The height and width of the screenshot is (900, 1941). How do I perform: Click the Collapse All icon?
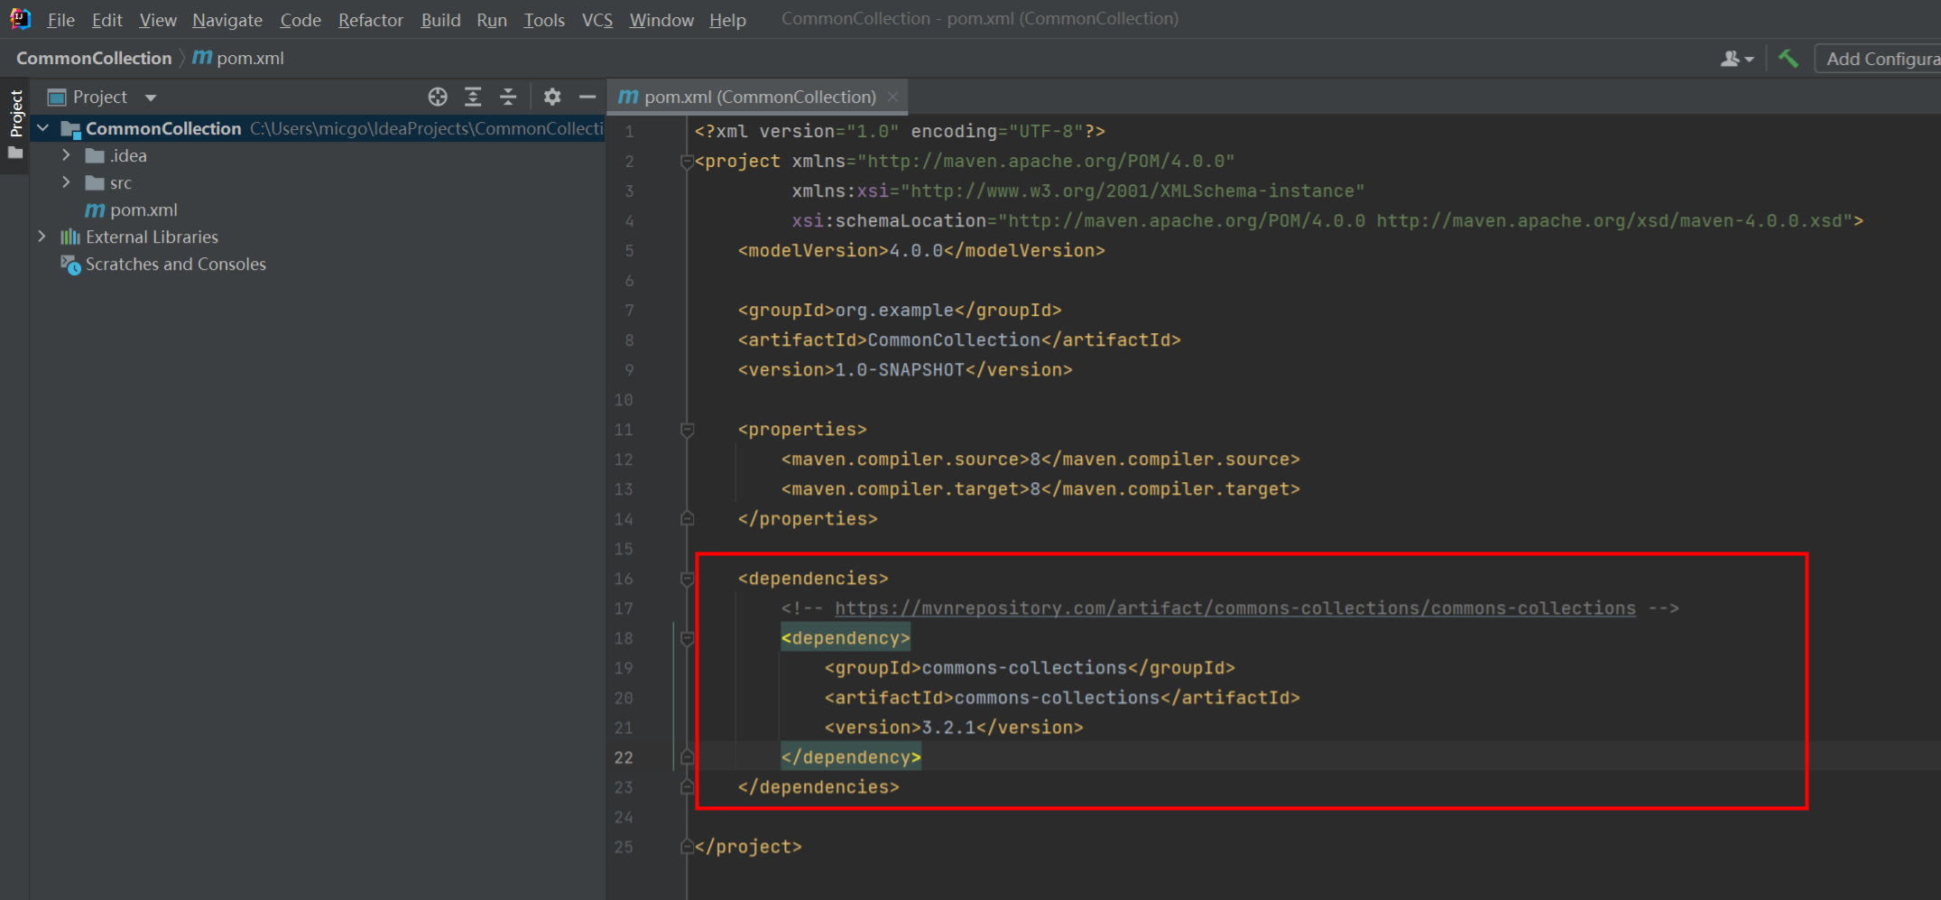(x=508, y=97)
